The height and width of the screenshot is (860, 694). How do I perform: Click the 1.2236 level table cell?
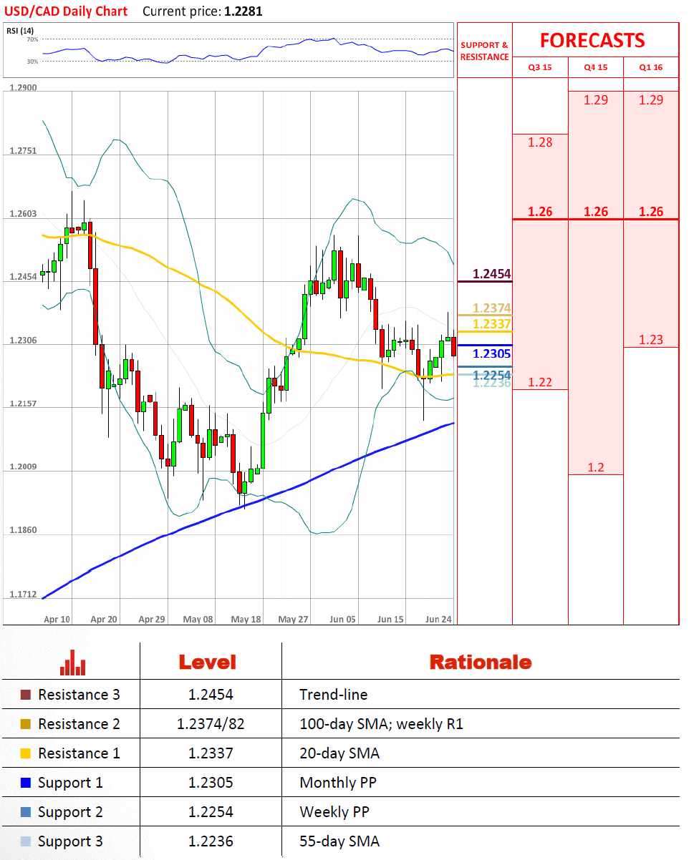tap(211, 841)
